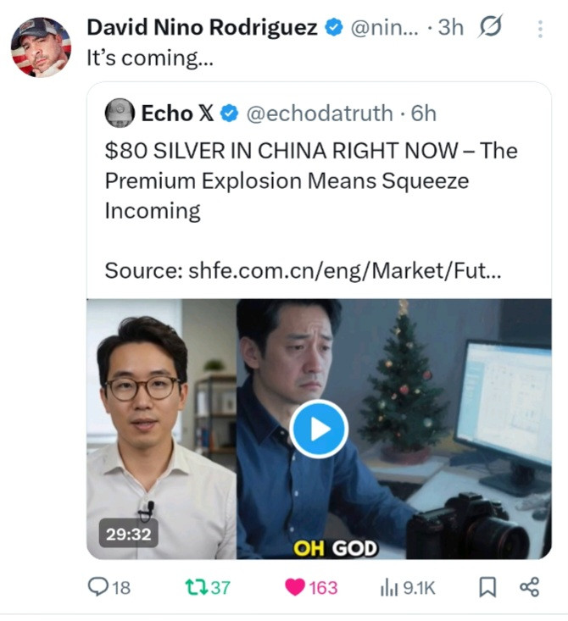Open the Echo X display name

click(x=177, y=114)
